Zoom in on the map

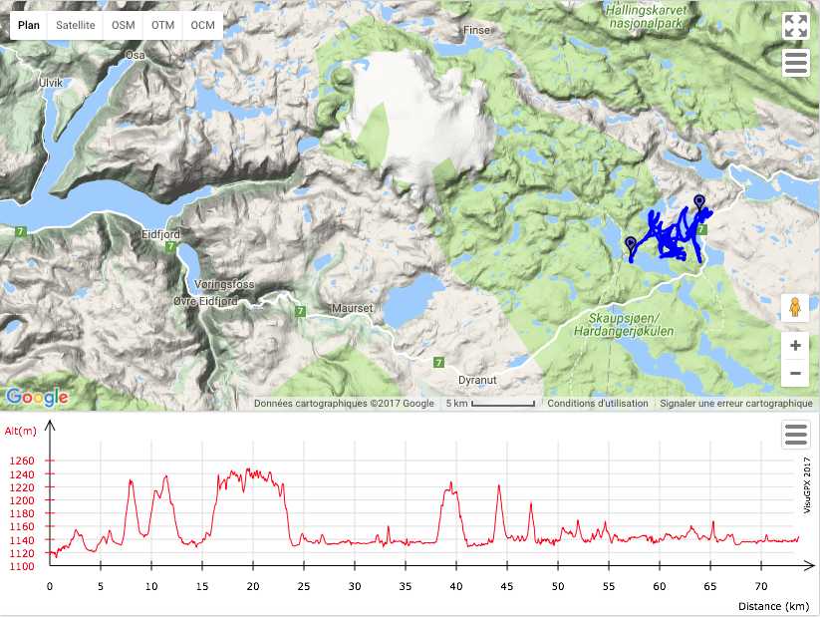pos(795,346)
